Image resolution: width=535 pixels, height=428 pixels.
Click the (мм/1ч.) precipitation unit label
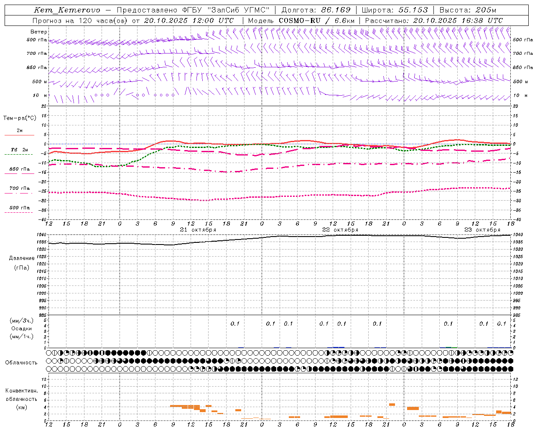(22, 336)
